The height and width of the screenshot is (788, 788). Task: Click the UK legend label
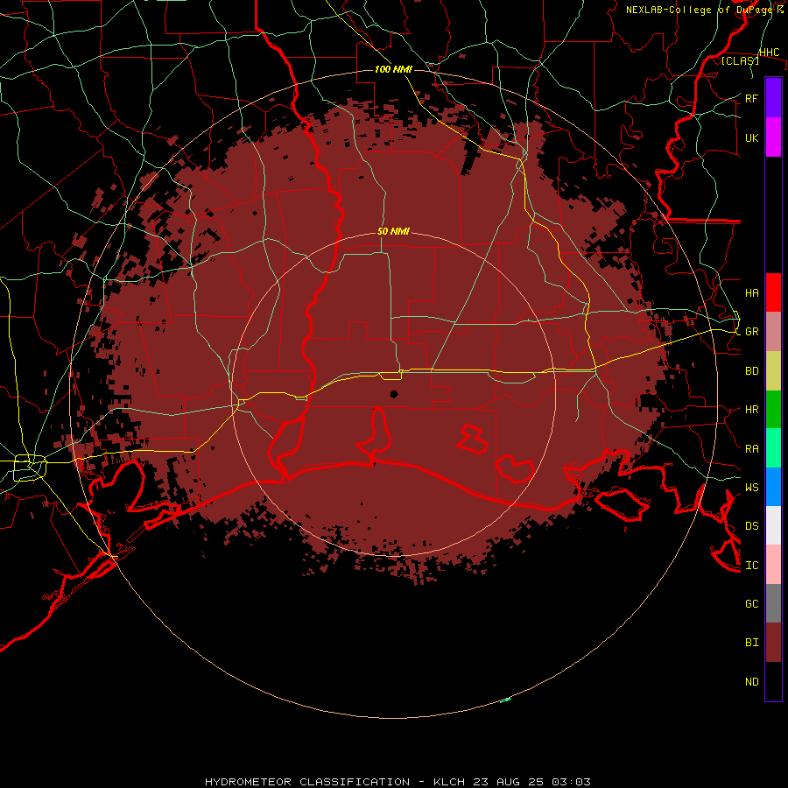coord(751,137)
